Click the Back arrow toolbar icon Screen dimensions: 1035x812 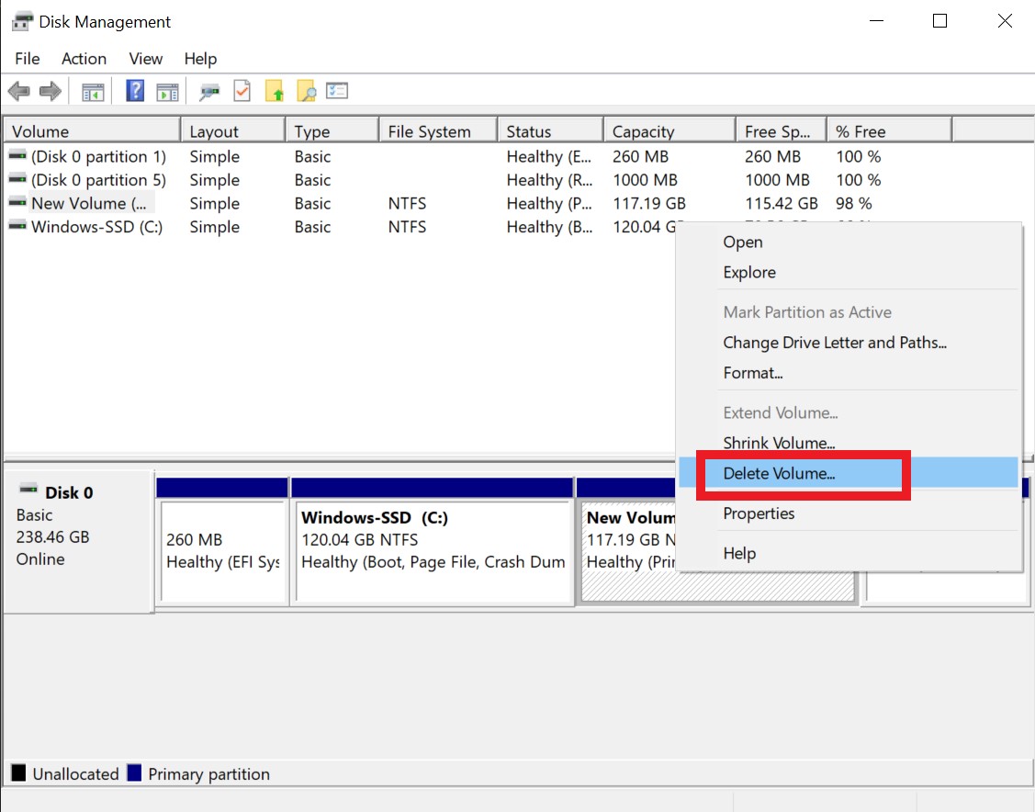coord(18,91)
